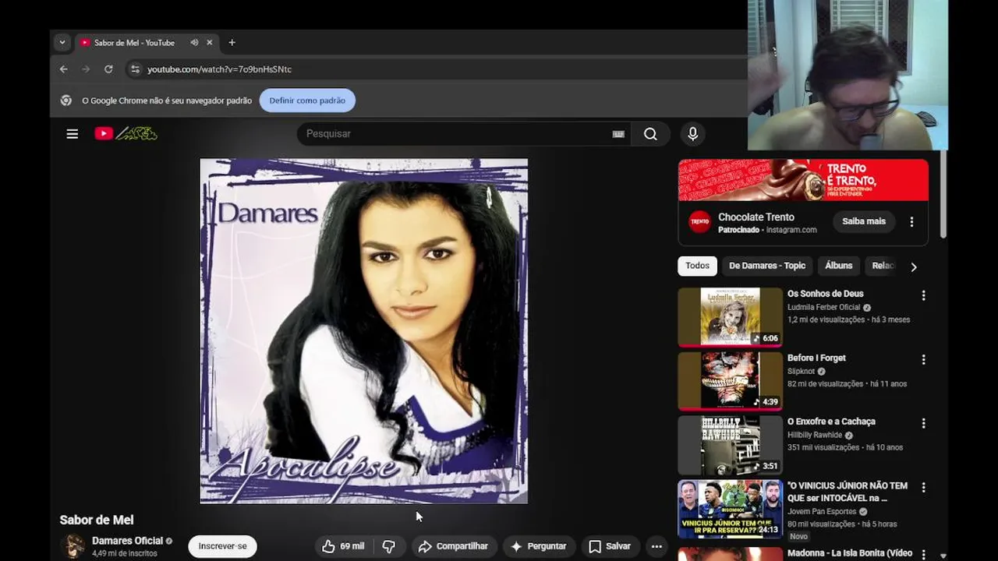The height and width of the screenshot is (561, 998).
Task: Click the Sabor de Mel video title
Action: click(x=97, y=520)
